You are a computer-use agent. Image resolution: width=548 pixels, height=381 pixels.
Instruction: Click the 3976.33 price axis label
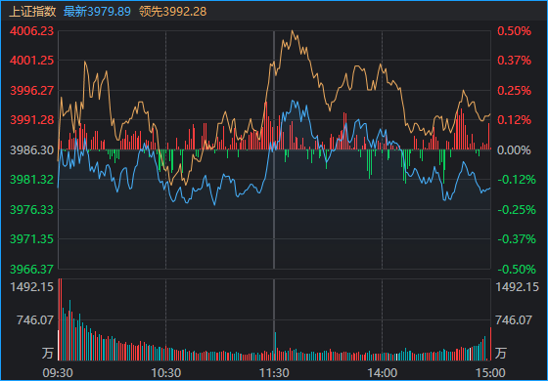pos(31,210)
